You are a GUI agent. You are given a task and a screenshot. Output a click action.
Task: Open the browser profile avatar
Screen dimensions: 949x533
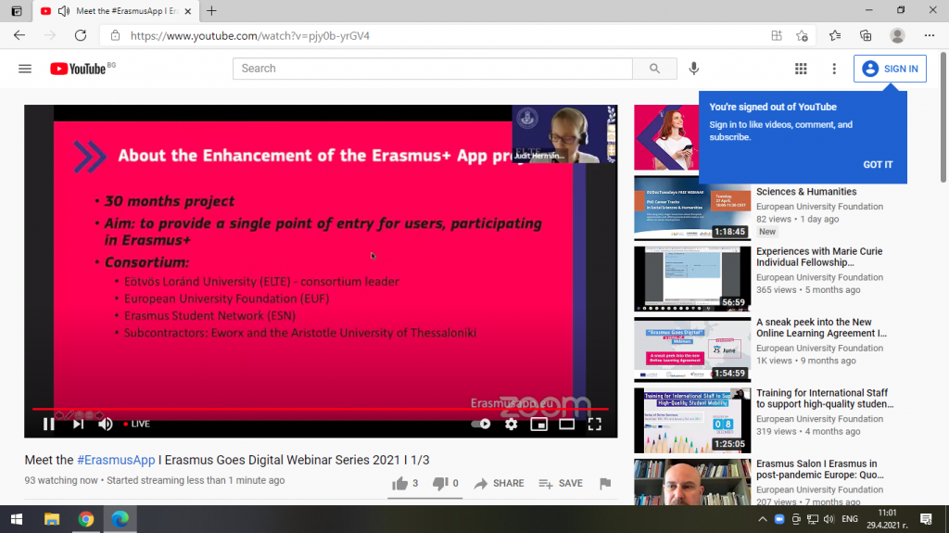[x=897, y=36]
